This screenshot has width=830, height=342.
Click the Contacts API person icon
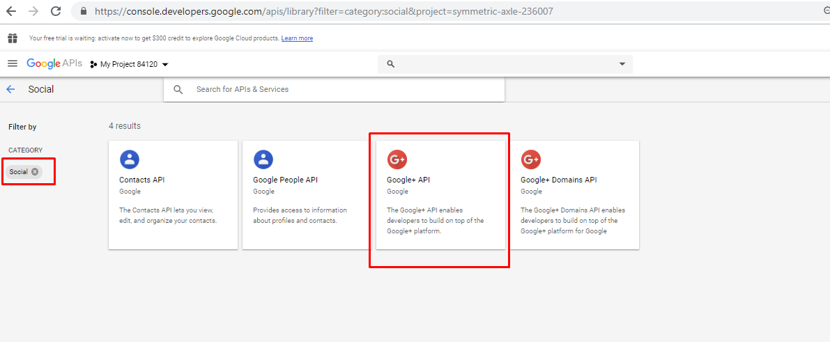pos(129,160)
